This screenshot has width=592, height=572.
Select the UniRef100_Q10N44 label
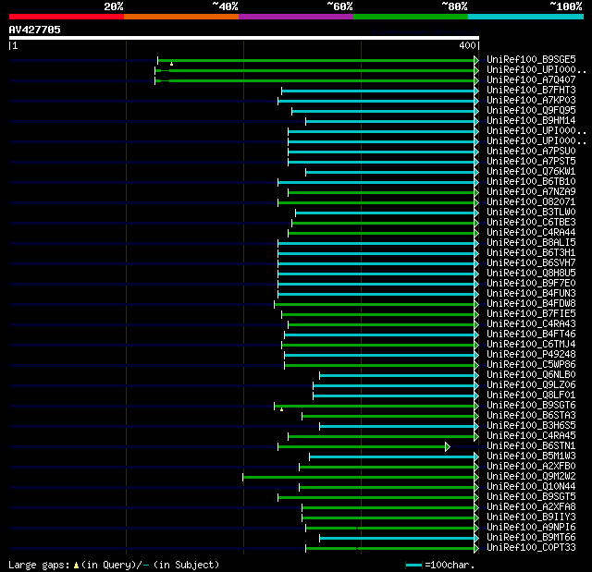531,487
